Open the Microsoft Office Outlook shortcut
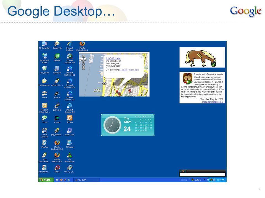Image resolution: width=265 pixels, height=198 pixels. pos(44,108)
